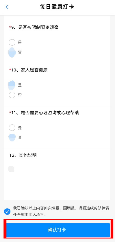Click the 否 label text under question 9
This screenshot has height=242, width=115.
coord(20,52)
